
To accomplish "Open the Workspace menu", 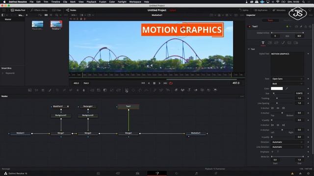I will point(135,2).
